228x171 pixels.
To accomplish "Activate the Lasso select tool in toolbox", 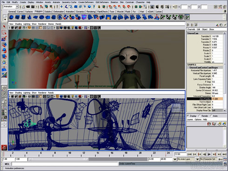I will point(4,33).
